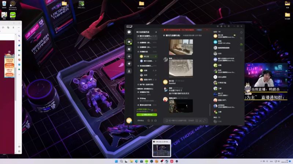Open browser three-dots settings menu

(19, 28)
